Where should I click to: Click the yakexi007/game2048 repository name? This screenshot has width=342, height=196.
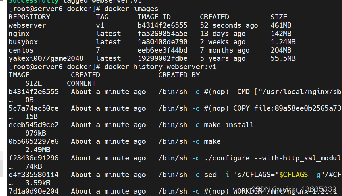[x=46, y=58]
